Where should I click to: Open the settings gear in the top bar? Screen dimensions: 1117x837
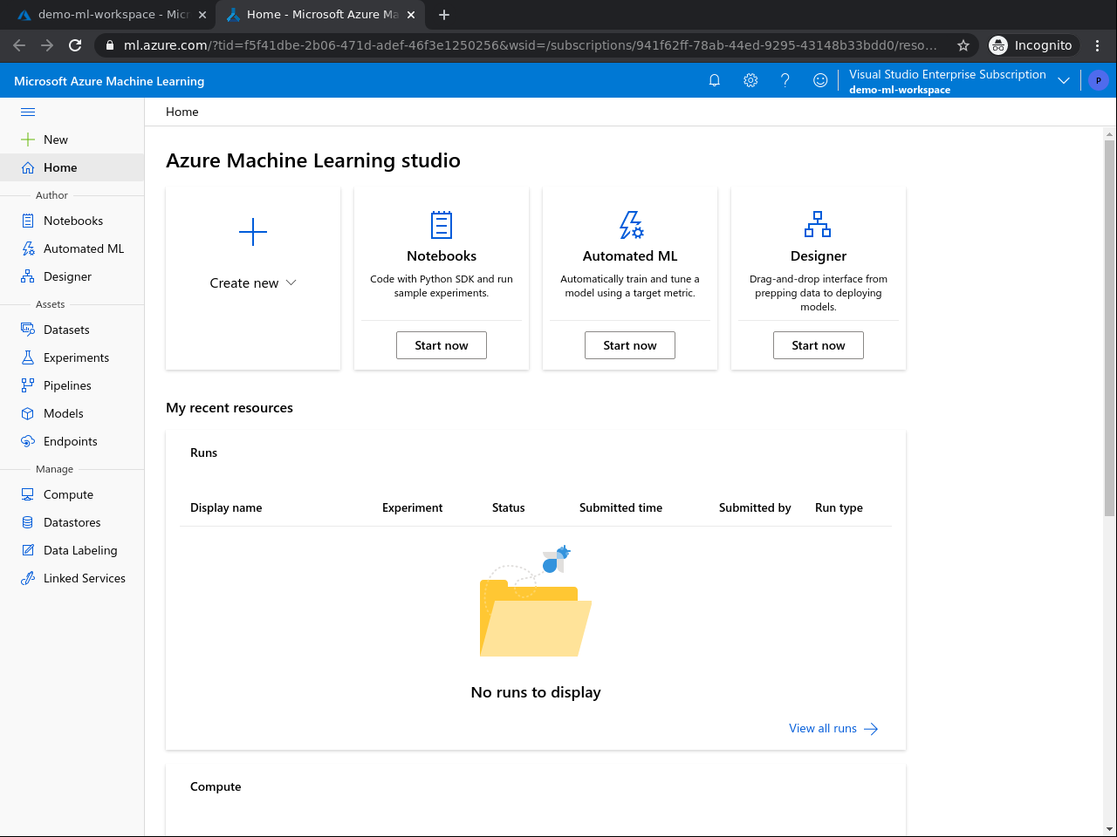point(750,79)
